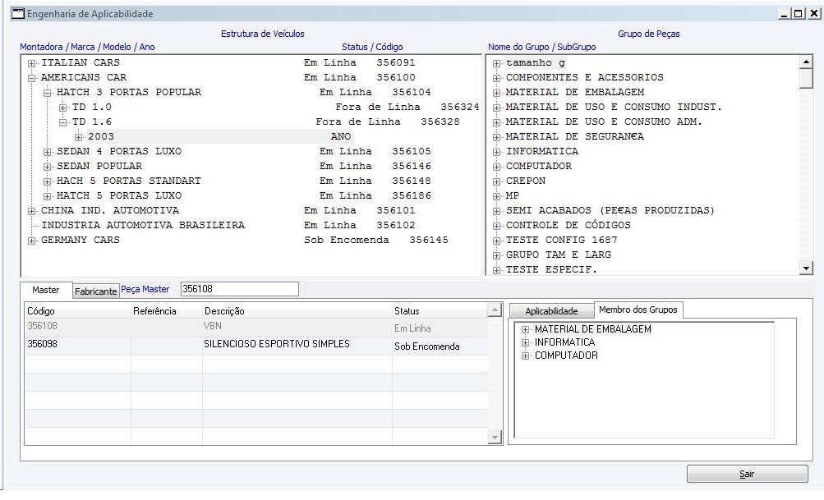This screenshot has height=500, width=824.
Task: Open the Membro dos Grupos tab
Action: pyautogui.click(x=638, y=310)
